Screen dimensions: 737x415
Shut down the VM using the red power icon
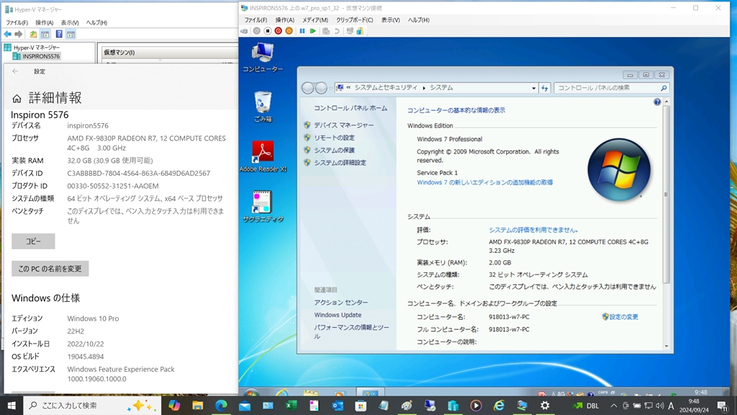(279, 31)
